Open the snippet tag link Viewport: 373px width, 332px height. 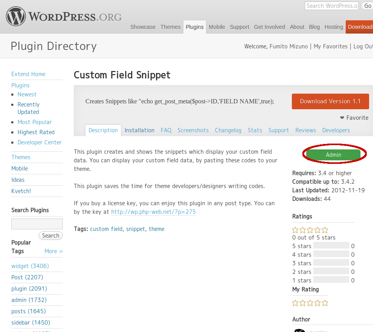click(x=135, y=229)
